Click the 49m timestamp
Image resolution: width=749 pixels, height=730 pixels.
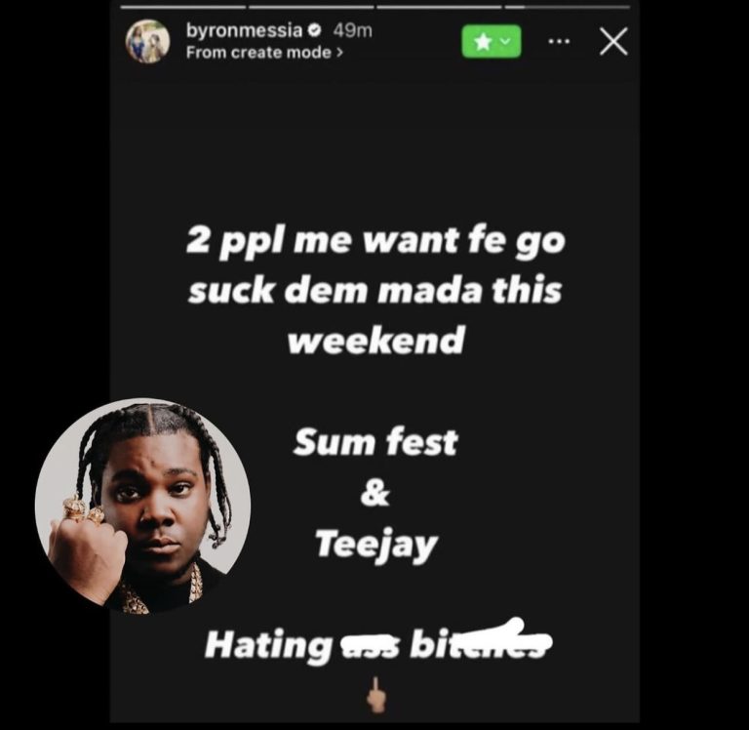click(x=352, y=30)
